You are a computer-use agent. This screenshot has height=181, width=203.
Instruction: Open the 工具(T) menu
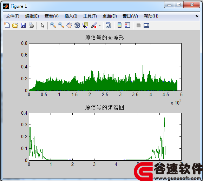[90, 16]
